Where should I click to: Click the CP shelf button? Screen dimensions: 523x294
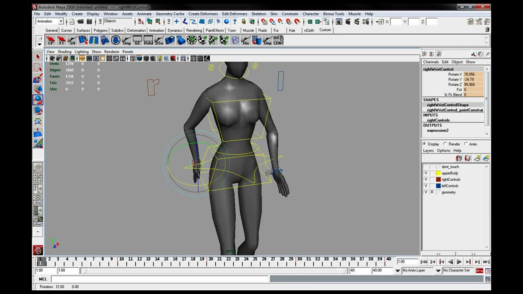[51, 40]
